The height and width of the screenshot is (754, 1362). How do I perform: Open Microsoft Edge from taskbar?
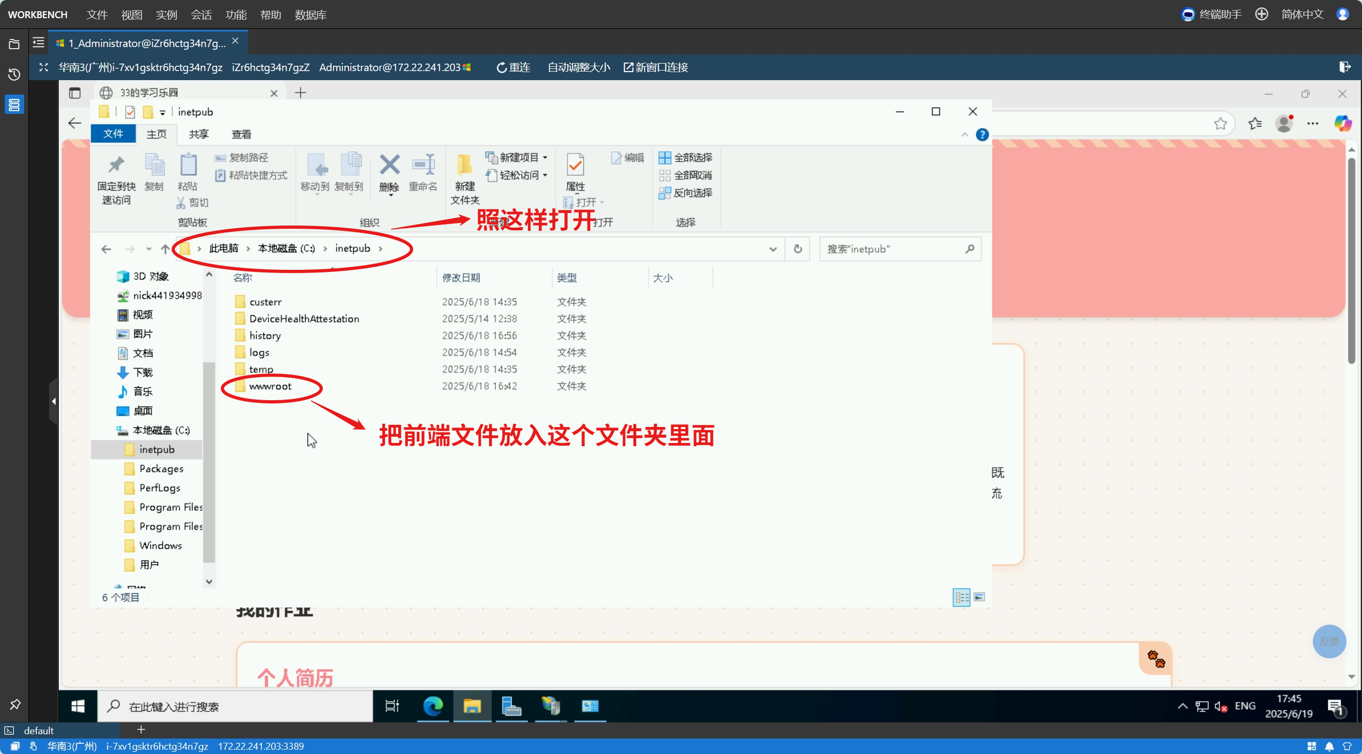tap(433, 706)
